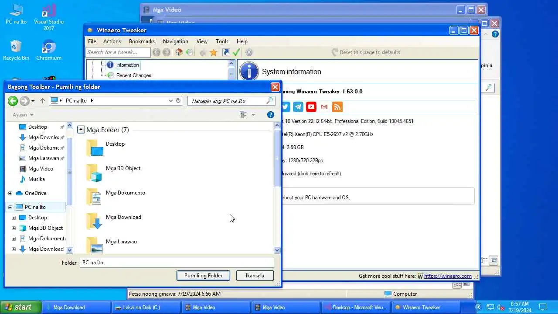Expand the Desktop node under PC na Ito
This screenshot has width=558, height=314.
(14, 218)
